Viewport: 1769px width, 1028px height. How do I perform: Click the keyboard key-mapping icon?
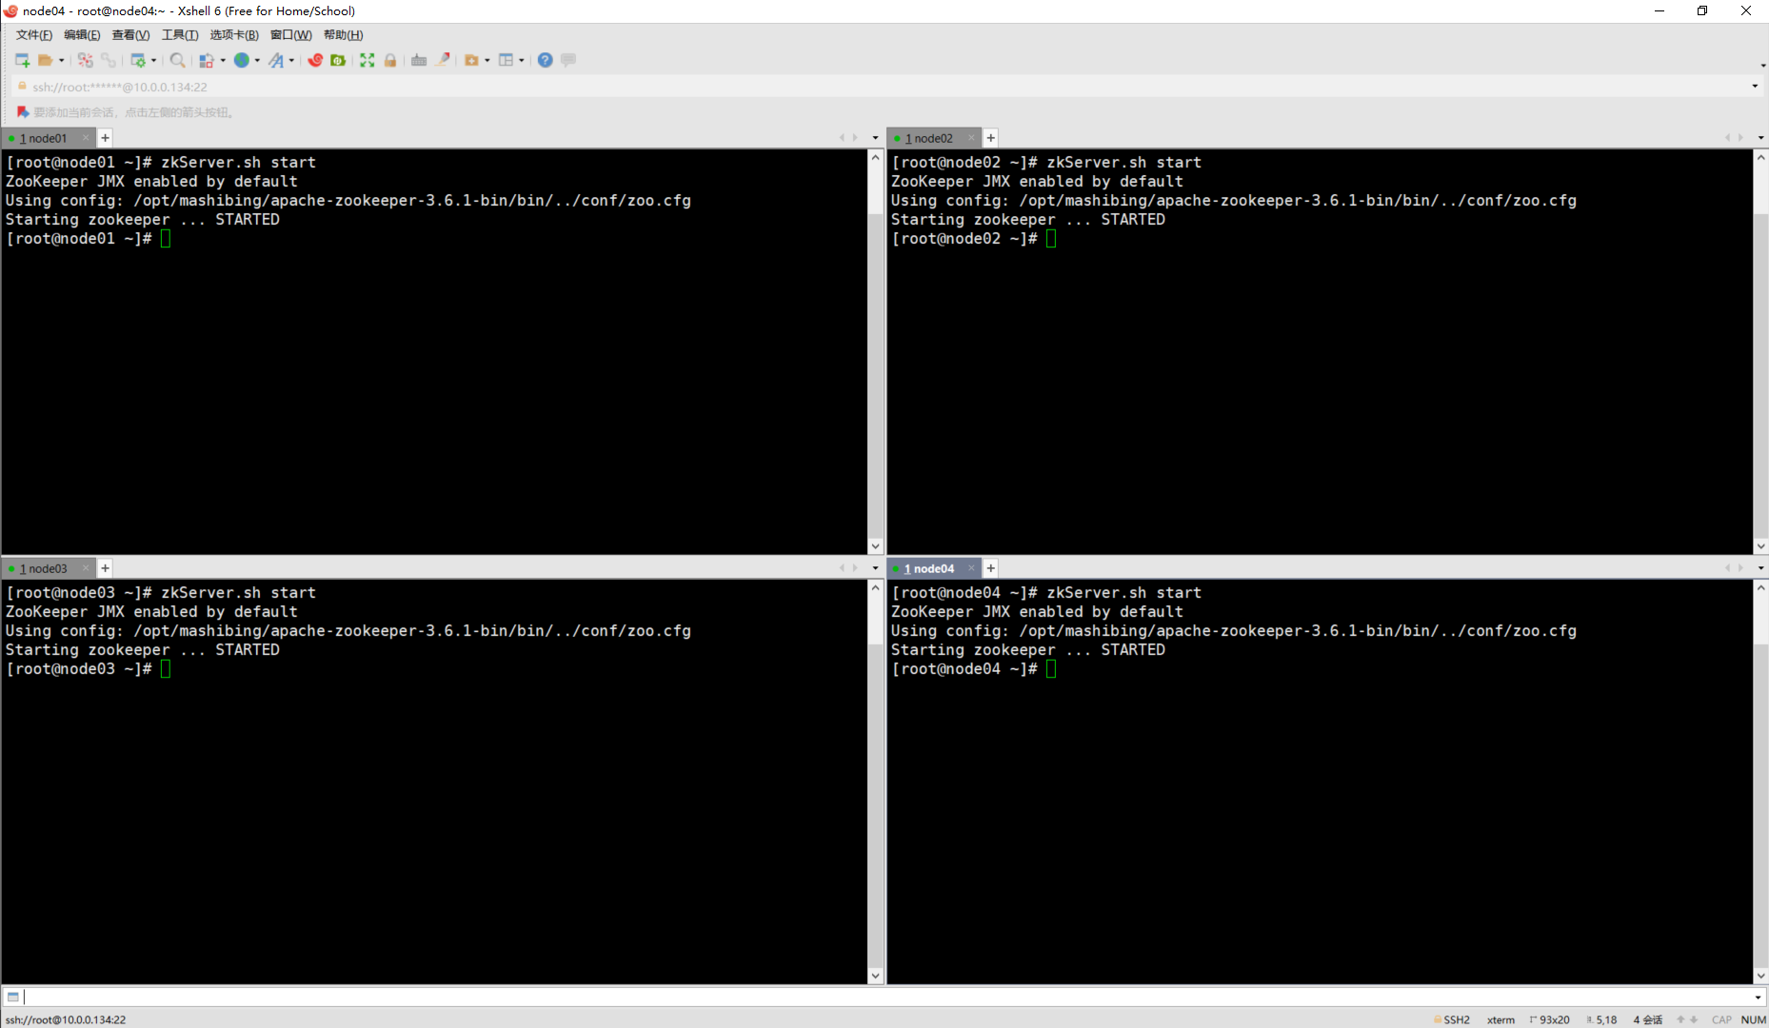[x=419, y=60]
